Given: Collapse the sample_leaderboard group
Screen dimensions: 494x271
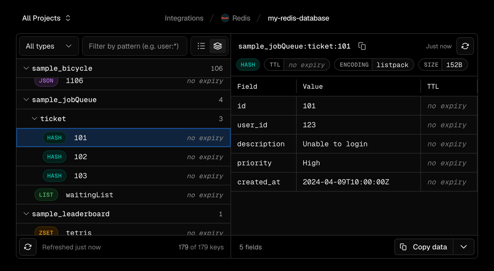Looking at the screenshot, I should click(x=123, y=214).
